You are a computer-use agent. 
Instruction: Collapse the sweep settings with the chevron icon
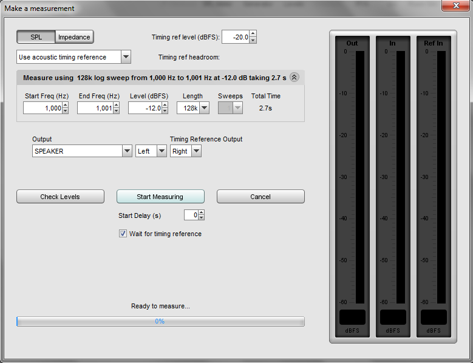click(x=294, y=77)
